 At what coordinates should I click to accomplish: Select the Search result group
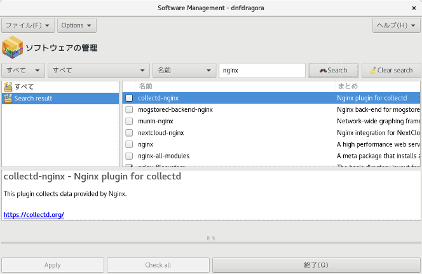(x=60, y=99)
